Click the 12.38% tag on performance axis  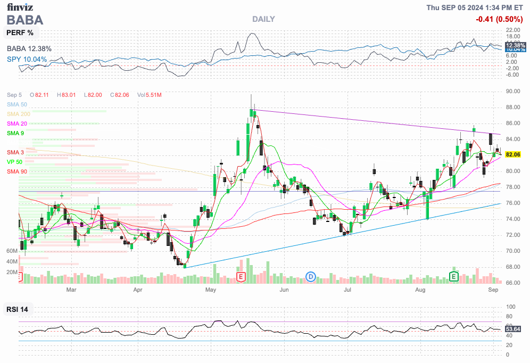pyautogui.click(x=515, y=45)
